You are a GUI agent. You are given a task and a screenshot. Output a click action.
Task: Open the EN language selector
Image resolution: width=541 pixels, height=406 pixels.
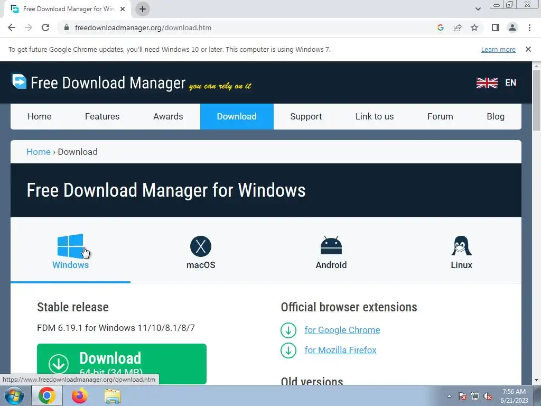pyautogui.click(x=511, y=83)
